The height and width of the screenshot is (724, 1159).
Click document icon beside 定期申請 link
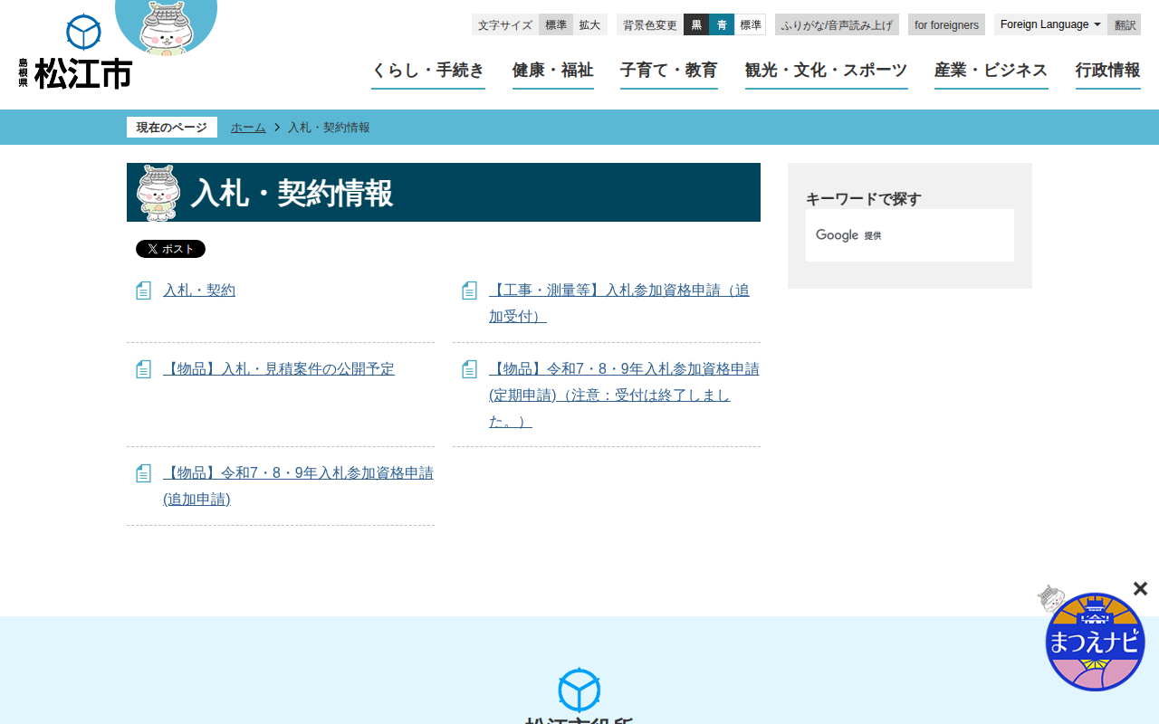469,369
